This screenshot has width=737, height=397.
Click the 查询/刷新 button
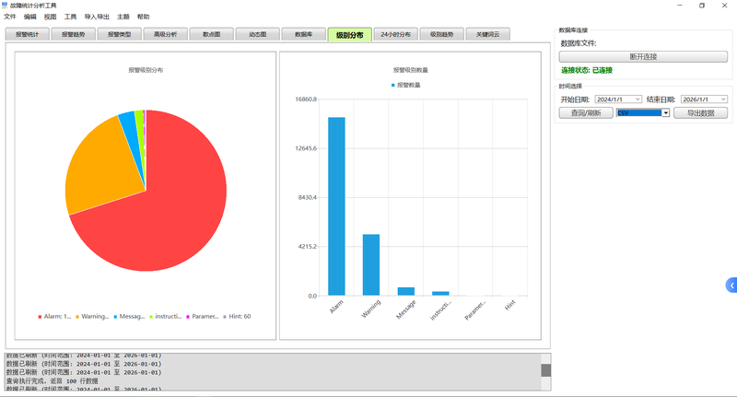(586, 112)
